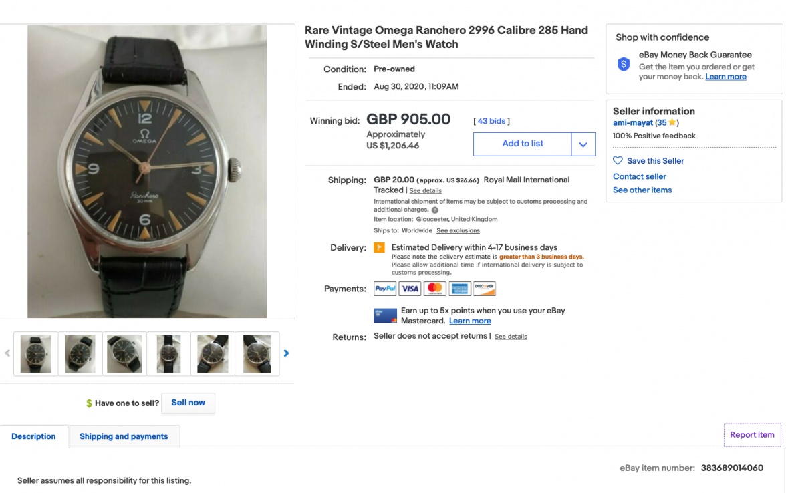Show previous thumbnails with left arrow
Viewport: 786px width, 493px height.
tap(7, 353)
